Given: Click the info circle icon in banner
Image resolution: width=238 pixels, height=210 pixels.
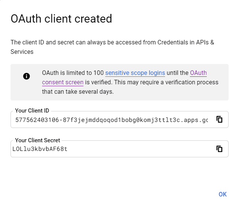Looking at the screenshot, I should (x=26, y=76).
